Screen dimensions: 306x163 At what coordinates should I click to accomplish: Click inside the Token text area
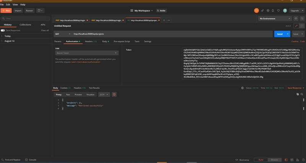coord(242,63)
